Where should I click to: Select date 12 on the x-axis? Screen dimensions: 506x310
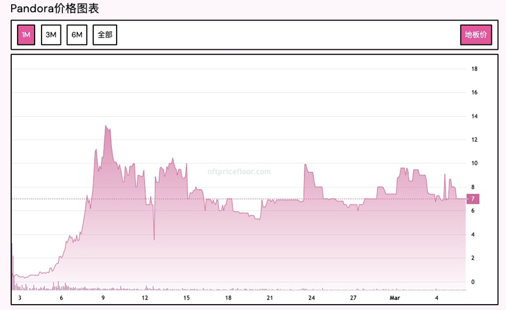pyautogui.click(x=145, y=298)
